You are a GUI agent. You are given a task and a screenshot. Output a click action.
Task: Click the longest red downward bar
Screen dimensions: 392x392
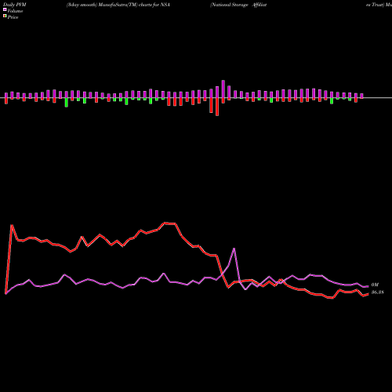coord(217,107)
